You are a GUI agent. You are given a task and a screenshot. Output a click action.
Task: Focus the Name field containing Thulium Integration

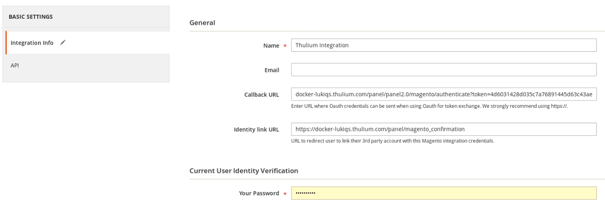[x=444, y=45]
